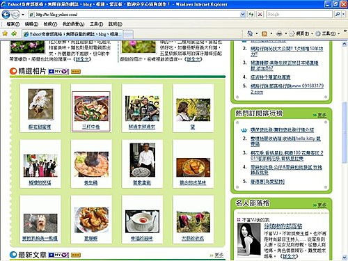Open the crowned first-place subscription ranking link
The image size is (348, 261).
point(282,130)
